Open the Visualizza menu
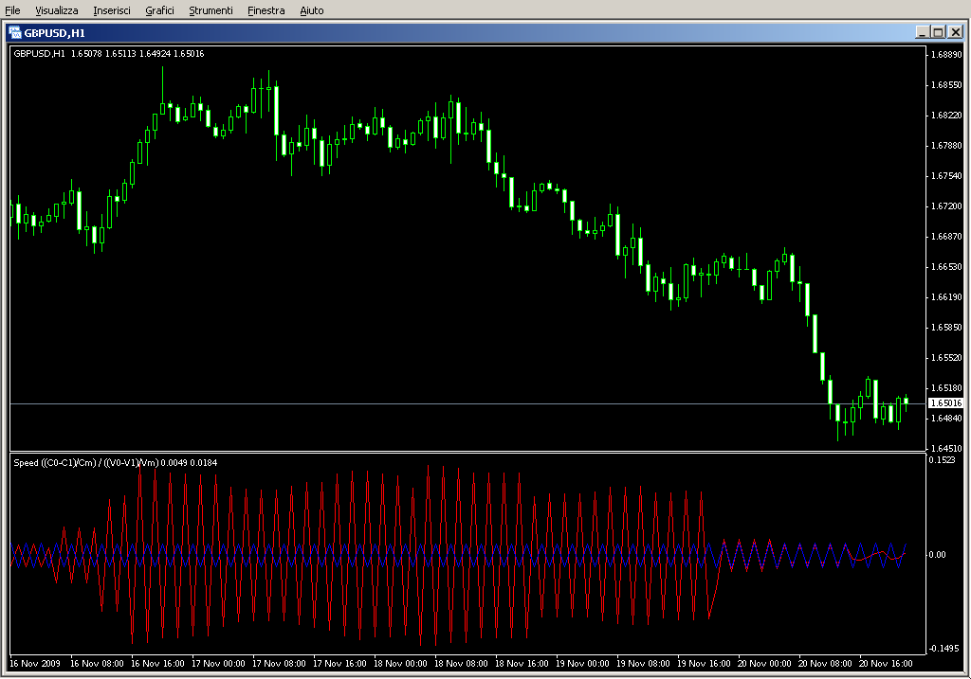Screen dimensions: 971x679 (56, 10)
